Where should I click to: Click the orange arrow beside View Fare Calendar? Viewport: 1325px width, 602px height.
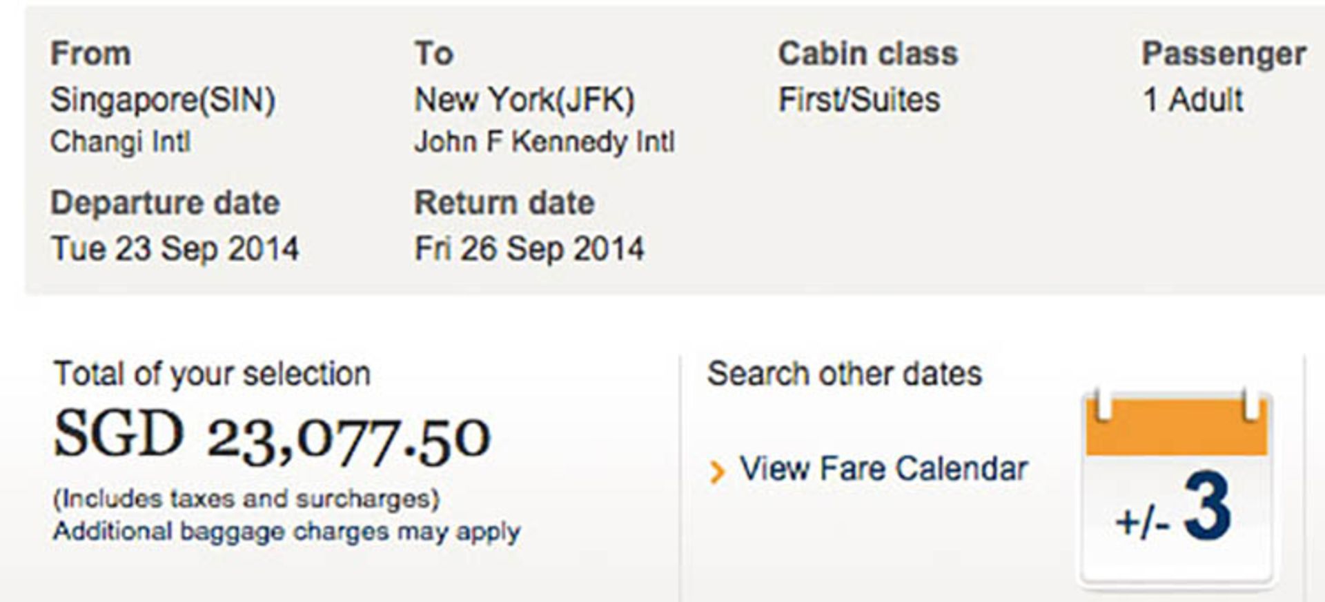tap(717, 472)
